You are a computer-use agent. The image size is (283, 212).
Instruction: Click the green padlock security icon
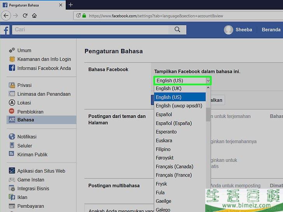point(84,16)
